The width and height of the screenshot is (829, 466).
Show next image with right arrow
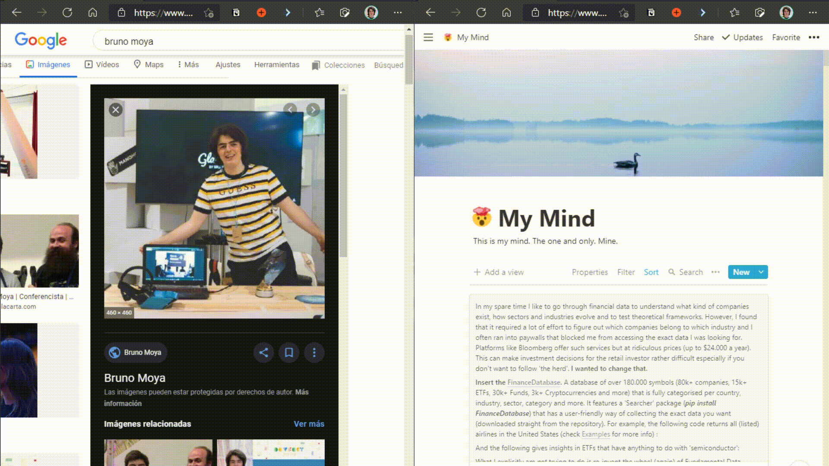[313, 110]
